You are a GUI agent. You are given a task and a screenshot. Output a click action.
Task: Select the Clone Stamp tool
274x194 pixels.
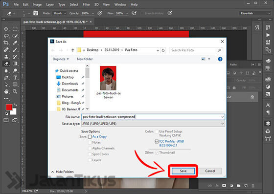pyautogui.click(x=6, y=57)
